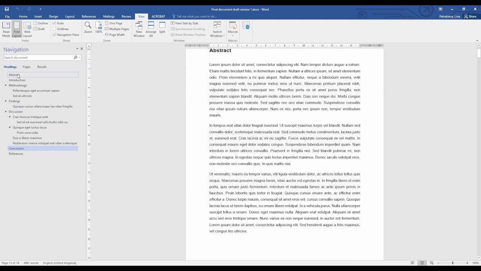This screenshot has height=271, width=481.
Task: Click the 4961 words count
Action: click(x=31, y=263)
